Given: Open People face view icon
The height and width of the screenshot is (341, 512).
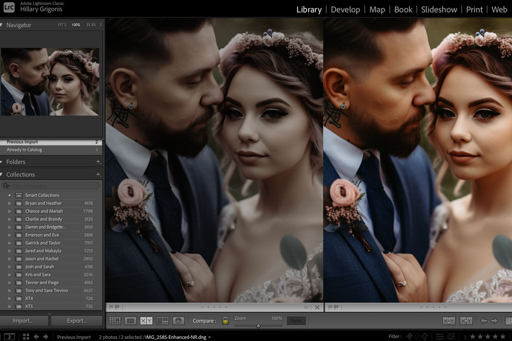Looking at the screenshot, I should pos(178,321).
